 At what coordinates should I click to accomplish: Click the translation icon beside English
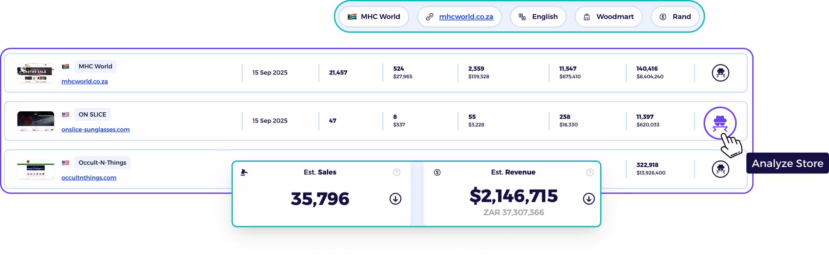click(522, 17)
